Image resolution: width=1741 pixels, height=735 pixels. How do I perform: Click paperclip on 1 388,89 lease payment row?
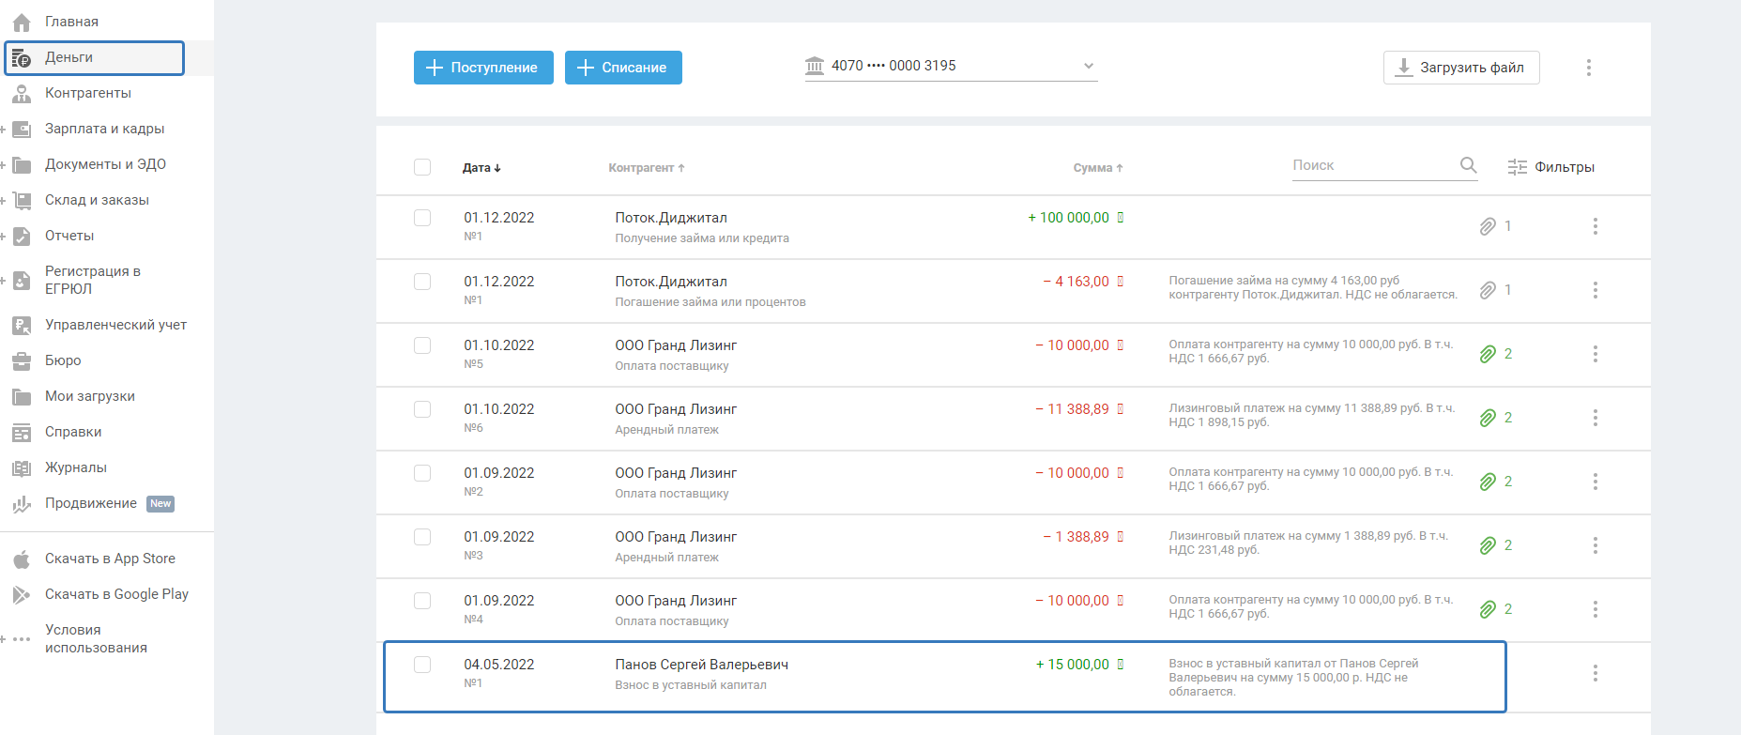pos(1488,545)
